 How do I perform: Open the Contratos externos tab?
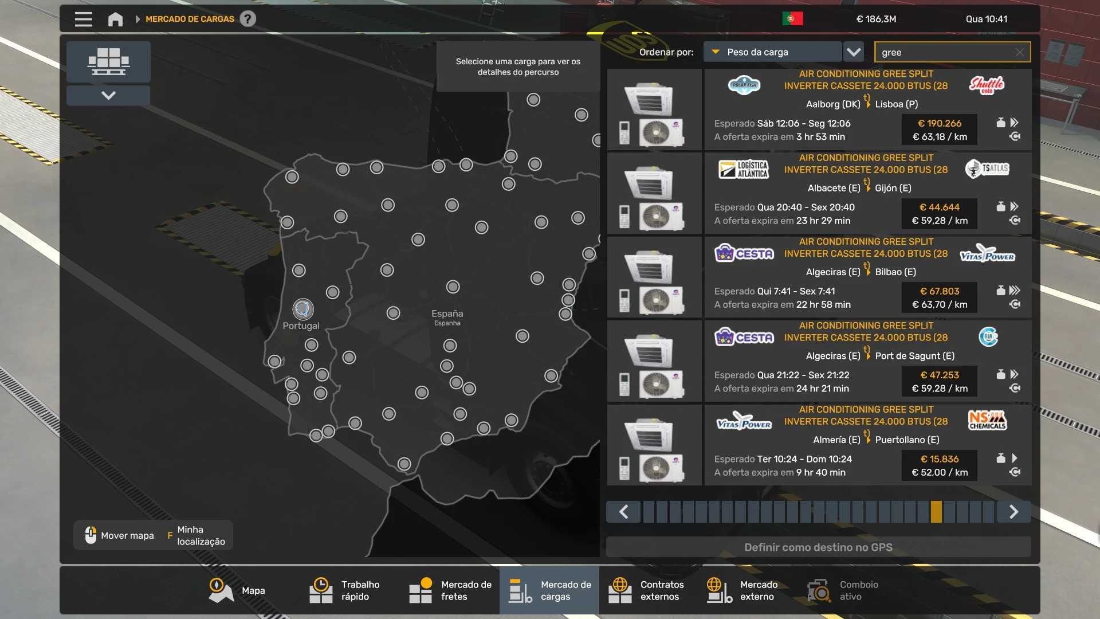click(x=649, y=590)
